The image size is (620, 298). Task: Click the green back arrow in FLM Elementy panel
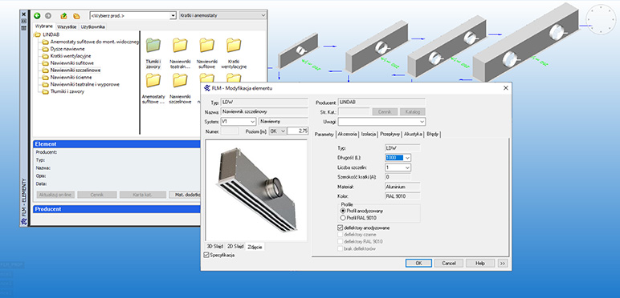click(x=37, y=16)
